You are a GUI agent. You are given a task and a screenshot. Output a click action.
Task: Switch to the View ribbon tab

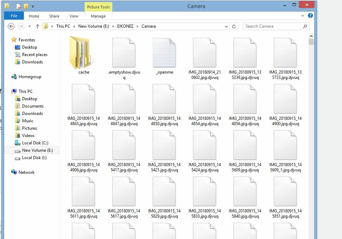tap(74, 16)
